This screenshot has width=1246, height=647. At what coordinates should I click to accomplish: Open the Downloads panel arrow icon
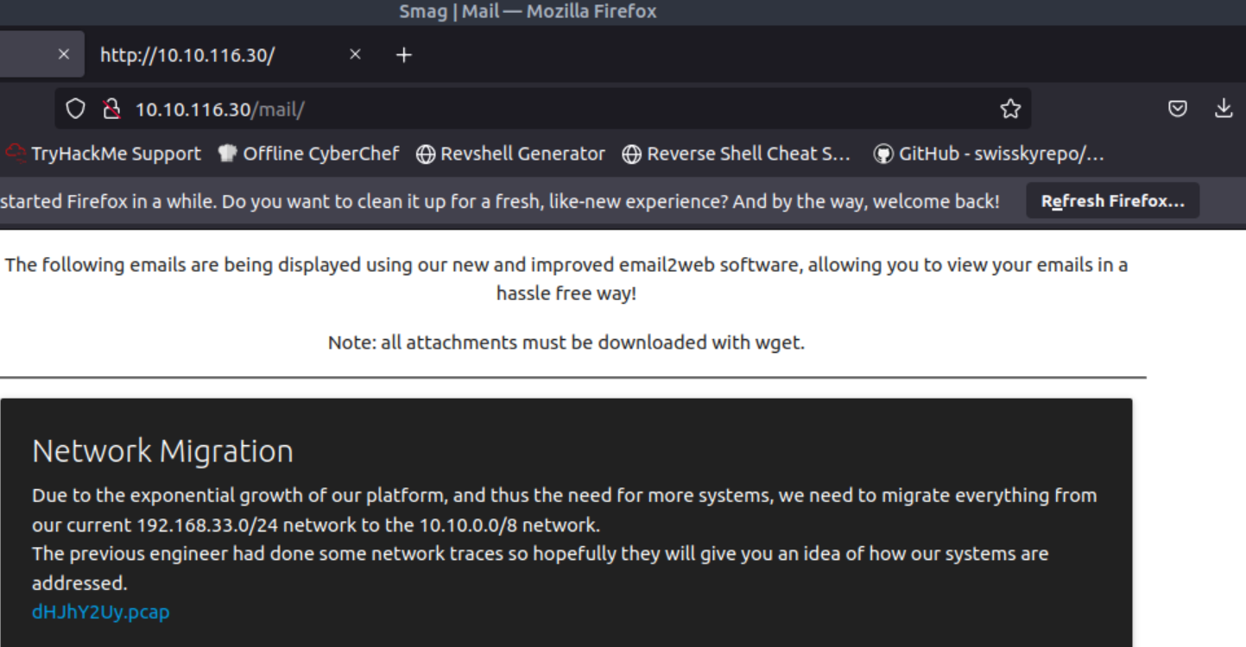(1224, 109)
